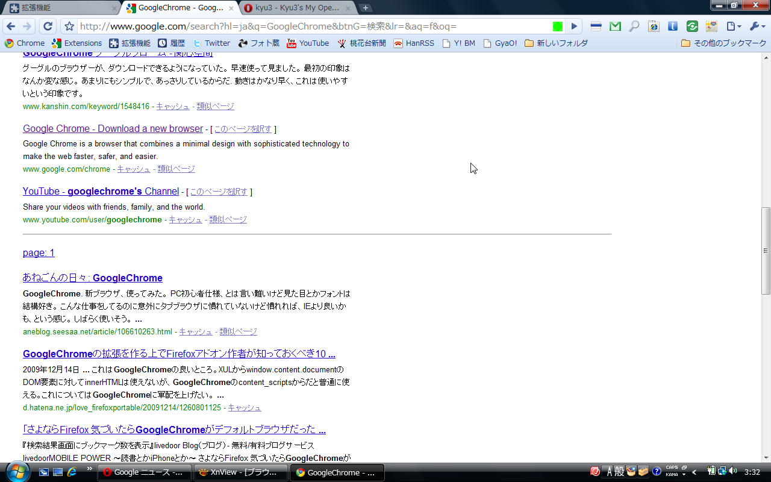This screenshot has height=482, width=771.
Task: Open 'Google Chrome - Download a new browser' result
Action: coord(113,128)
